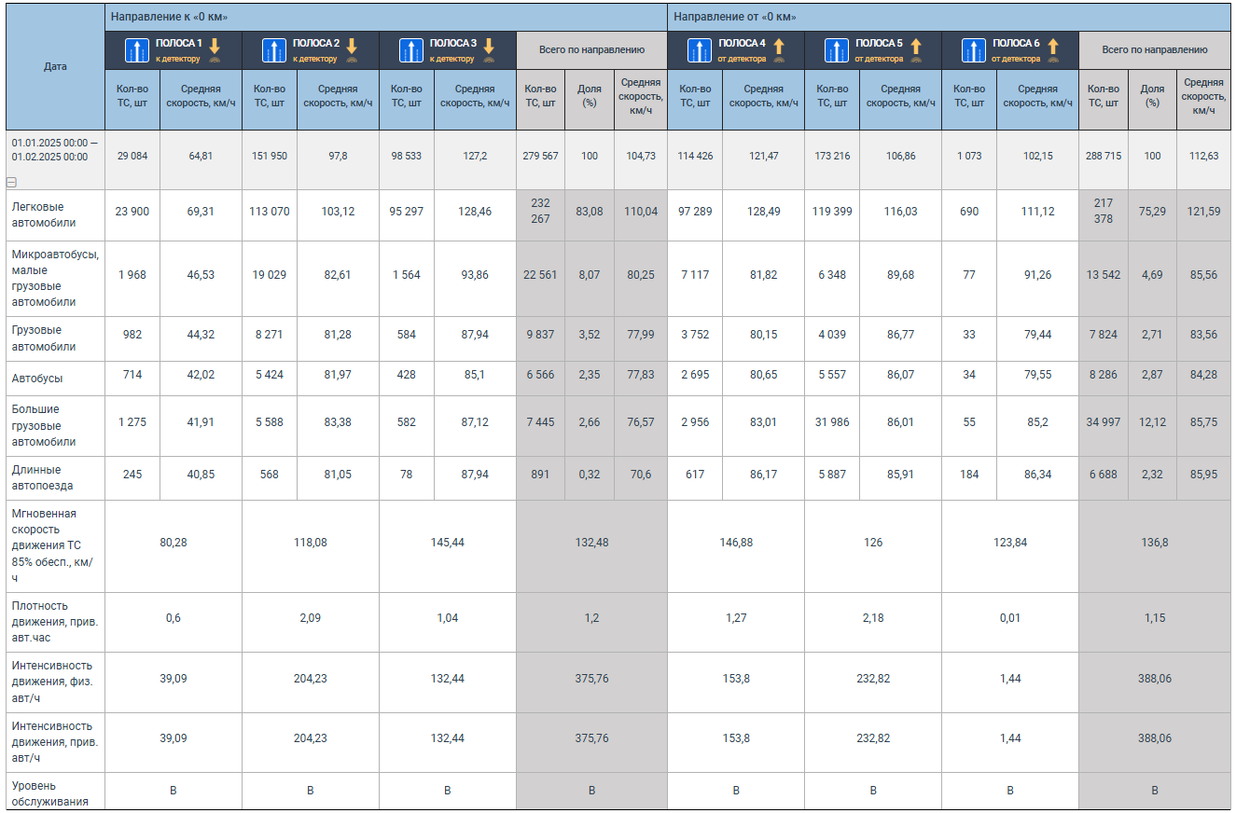Click the 'Микроавтобусы, малые грузовые автомобили' row label
Image resolution: width=1236 pixels, height=813 pixels.
(55, 278)
